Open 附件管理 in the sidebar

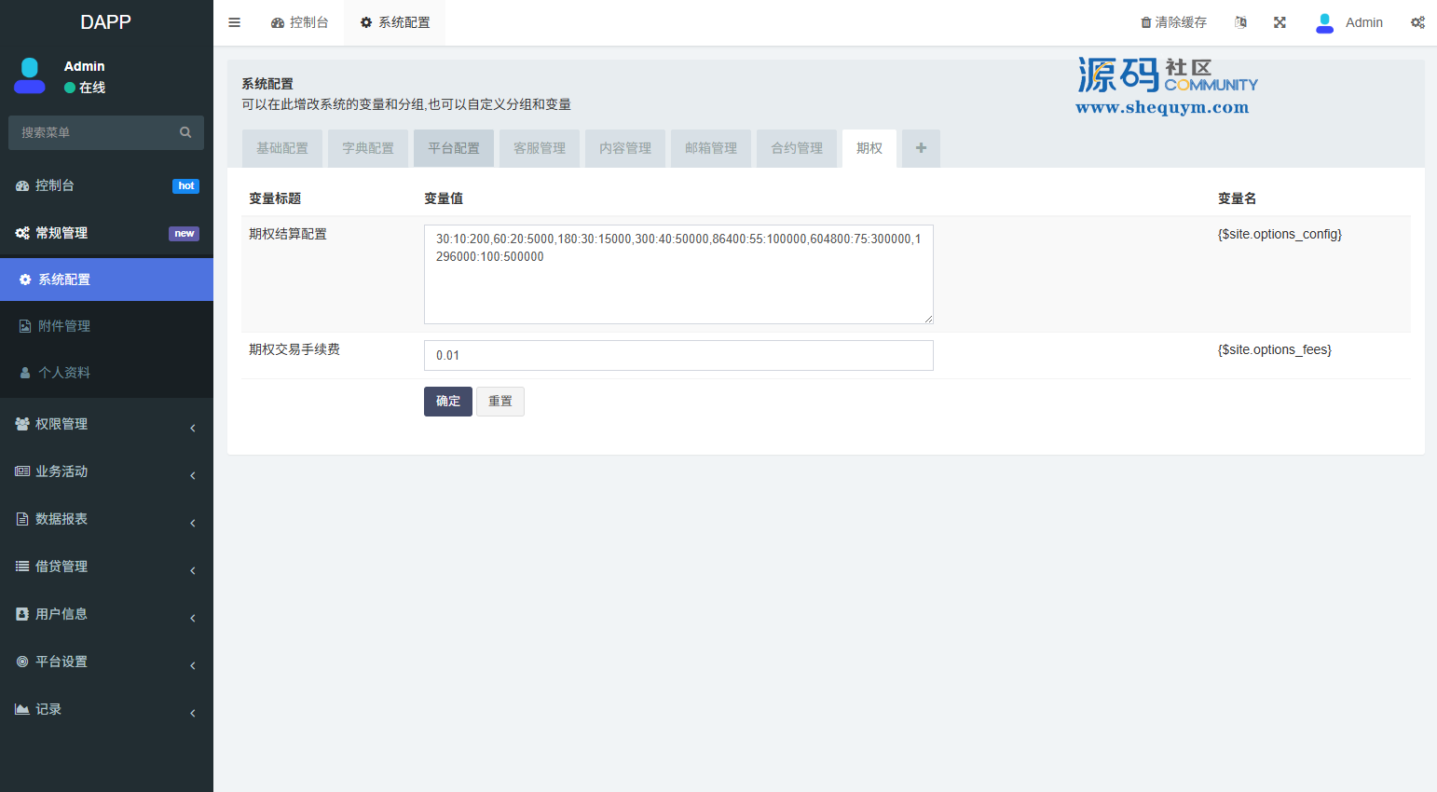[64, 326]
